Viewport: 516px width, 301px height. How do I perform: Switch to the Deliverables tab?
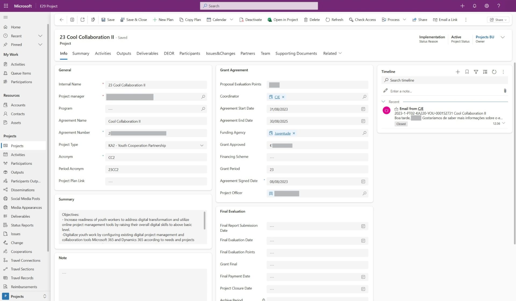pos(147,53)
